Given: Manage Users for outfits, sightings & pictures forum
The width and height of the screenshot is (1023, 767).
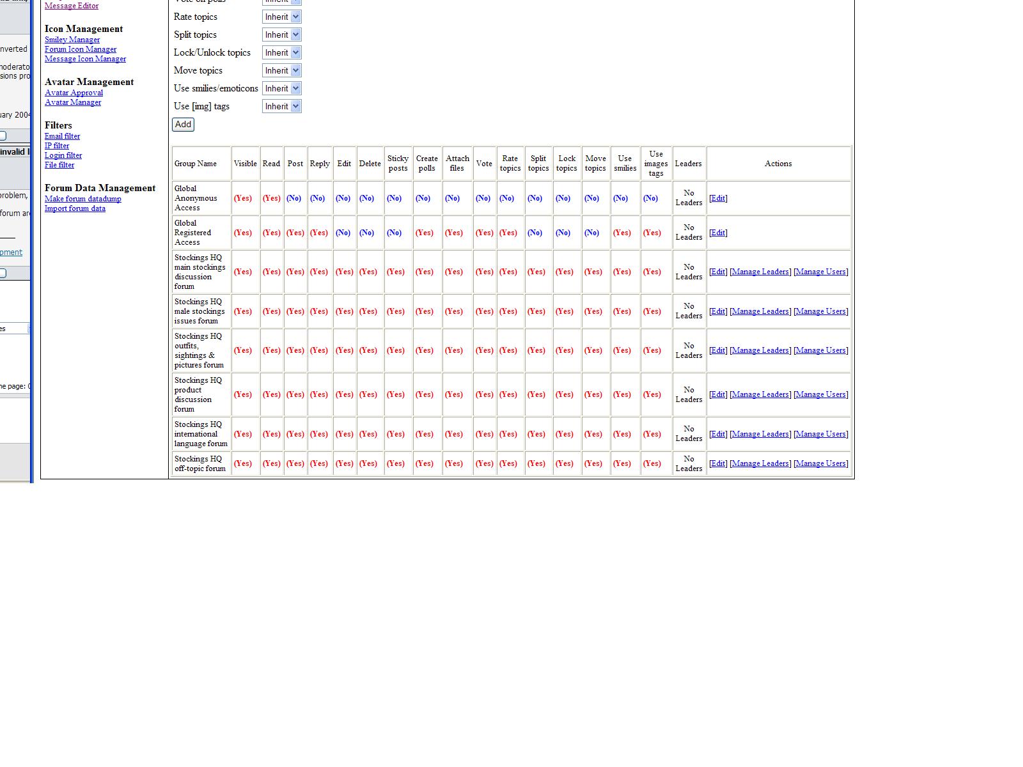Looking at the screenshot, I should (x=821, y=350).
